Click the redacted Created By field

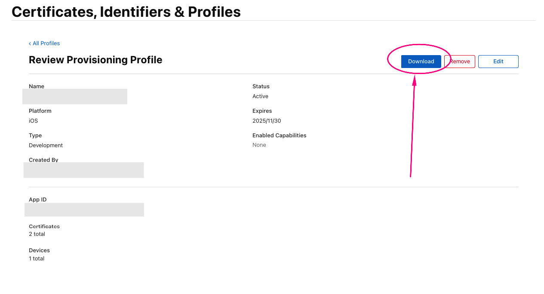(83, 170)
